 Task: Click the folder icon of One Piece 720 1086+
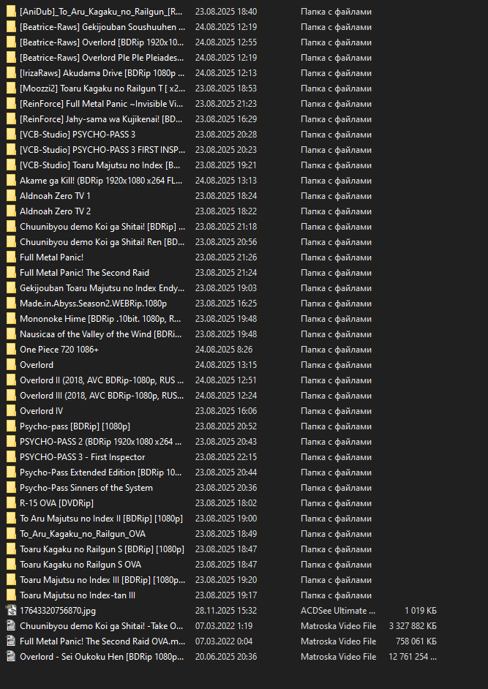(x=11, y=350)
